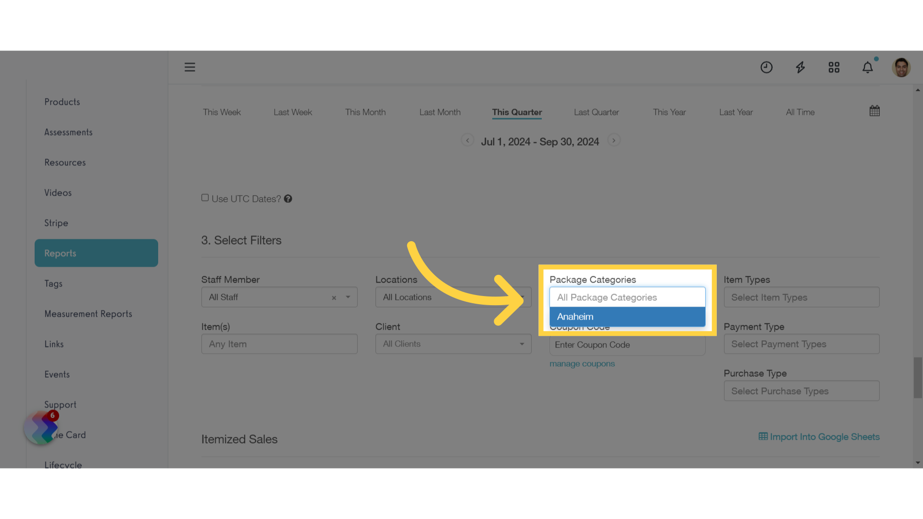
Task: Switch to the Last Month tab
Action: 439,112
